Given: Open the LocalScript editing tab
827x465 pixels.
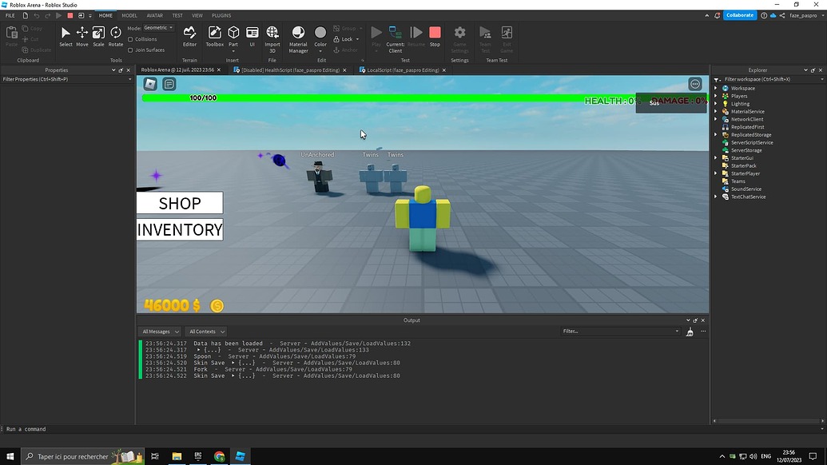Looking at the screenshot, I should 400,70.
